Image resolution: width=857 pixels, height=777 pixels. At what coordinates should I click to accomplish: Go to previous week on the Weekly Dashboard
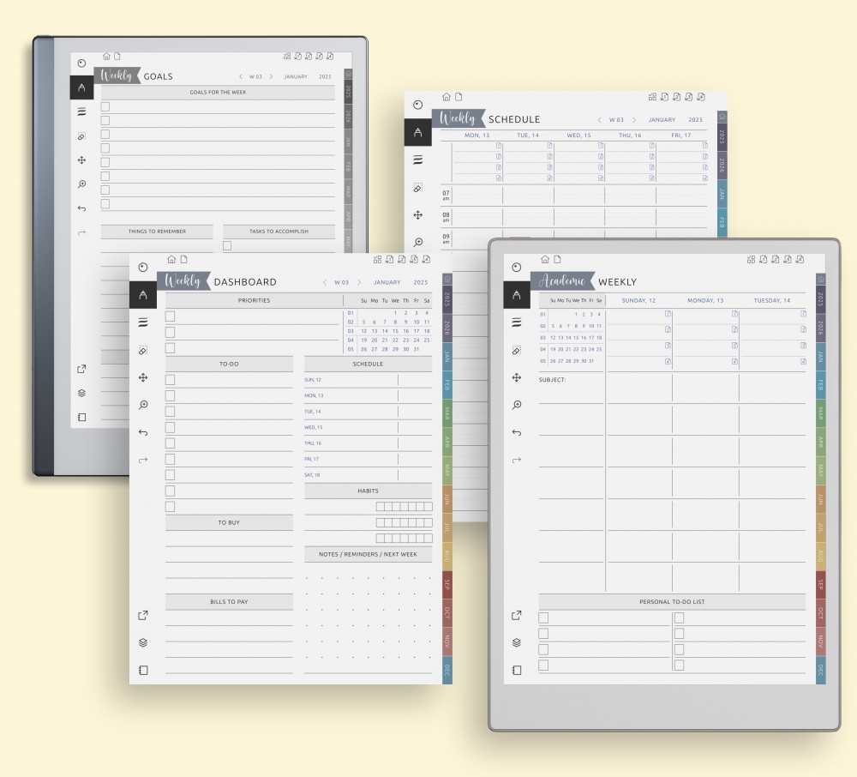[x=325, y=282]
